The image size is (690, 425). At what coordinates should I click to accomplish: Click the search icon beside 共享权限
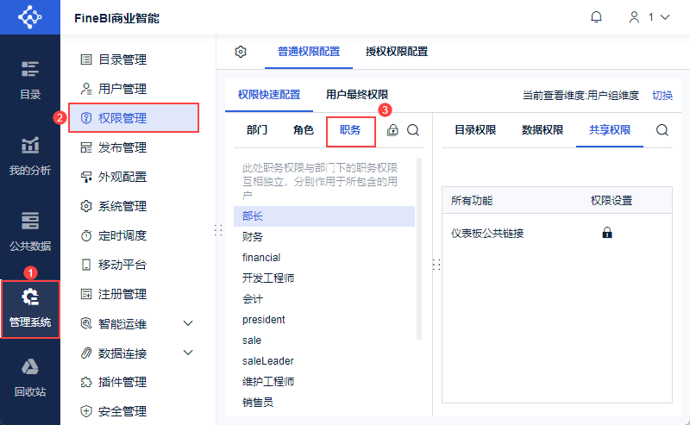coord(662,130)
